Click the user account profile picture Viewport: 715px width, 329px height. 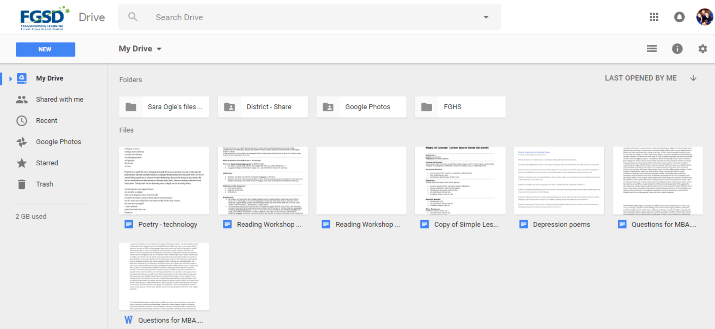tap(704, 17)
